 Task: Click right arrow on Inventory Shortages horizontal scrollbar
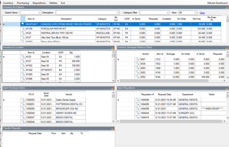(x=224, y=81)
